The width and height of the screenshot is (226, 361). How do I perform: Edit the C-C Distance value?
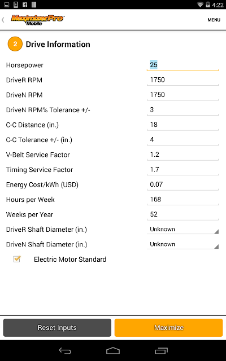pos(182,125)
